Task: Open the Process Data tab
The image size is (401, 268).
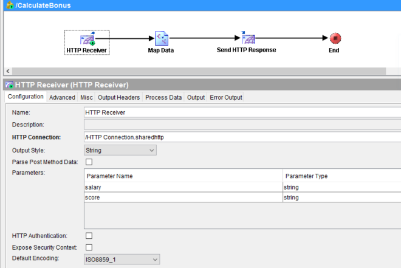Action: pyautogui.click(x=163, y=97)
